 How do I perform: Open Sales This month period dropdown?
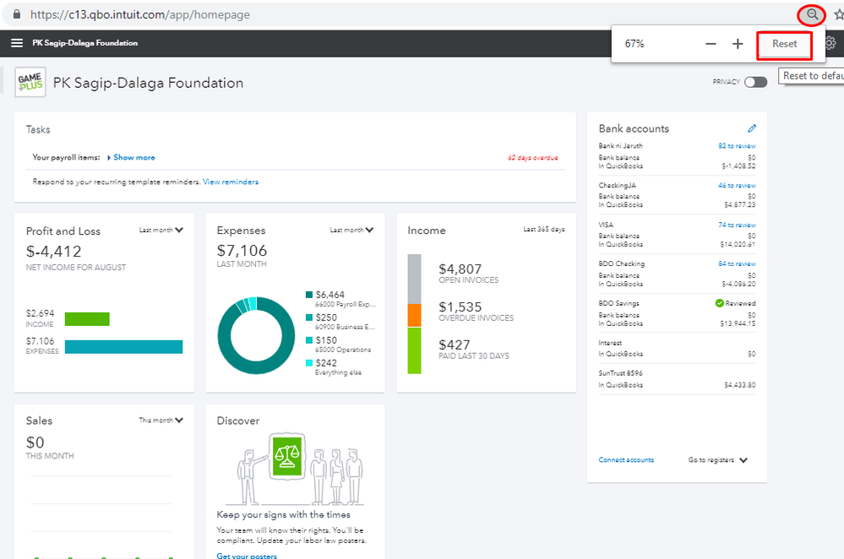(161, 421)
